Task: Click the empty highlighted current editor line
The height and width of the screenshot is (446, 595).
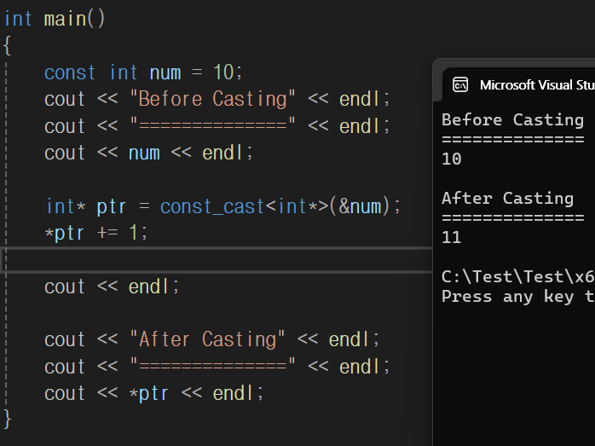Action: point(217,259)
